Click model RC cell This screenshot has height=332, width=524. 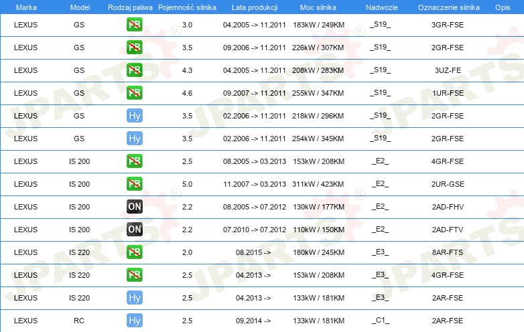(79, 321)
